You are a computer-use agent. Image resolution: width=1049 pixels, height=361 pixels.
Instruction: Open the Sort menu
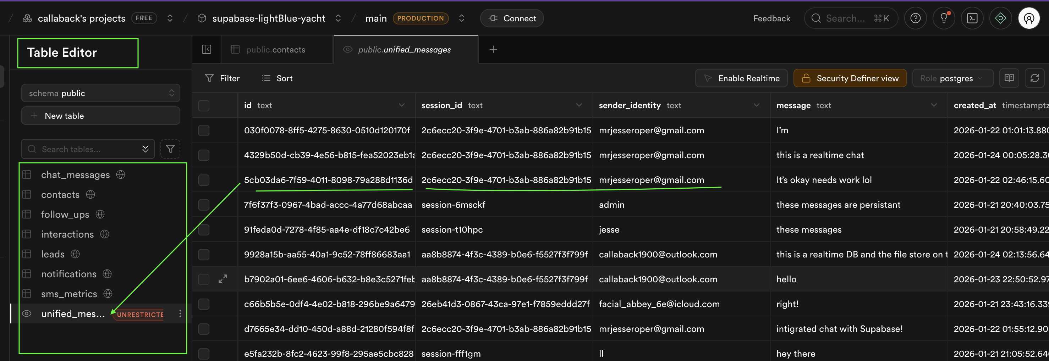pos(276,78)
